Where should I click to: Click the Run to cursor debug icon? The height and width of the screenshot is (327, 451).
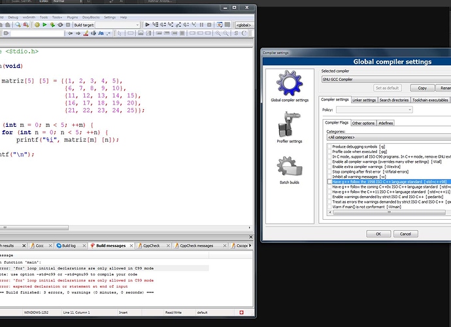[x=156, y=25]
